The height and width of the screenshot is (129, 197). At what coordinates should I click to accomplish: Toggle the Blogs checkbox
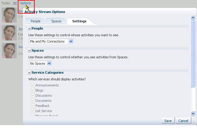33,90
